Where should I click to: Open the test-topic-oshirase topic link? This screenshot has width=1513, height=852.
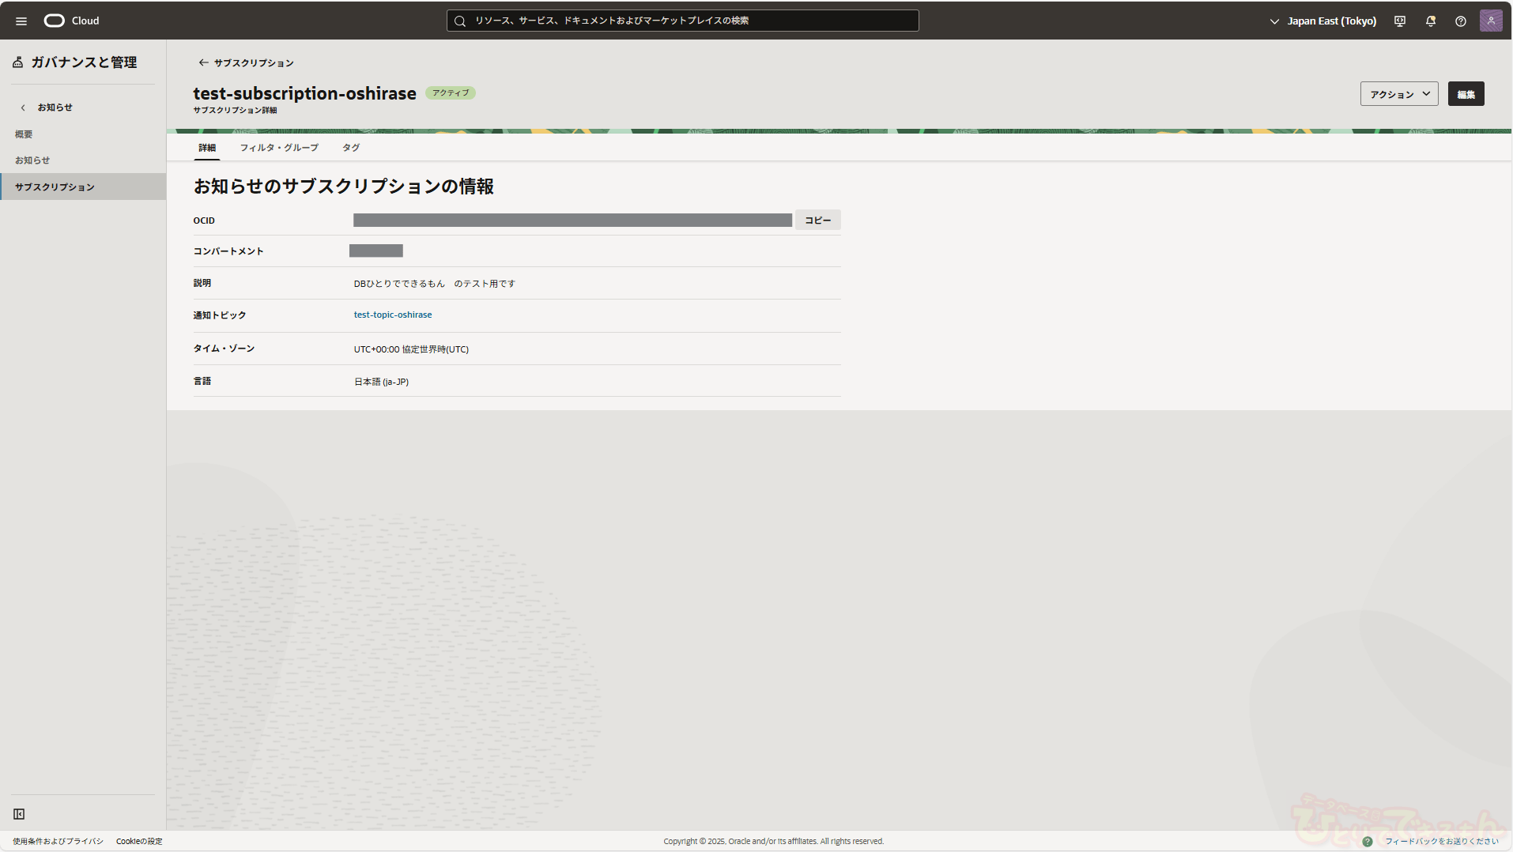click(x=393, y=315)
